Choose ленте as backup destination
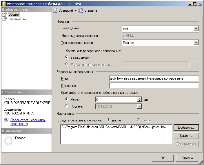This screenshot has width=204, height=165. point(139,120)
